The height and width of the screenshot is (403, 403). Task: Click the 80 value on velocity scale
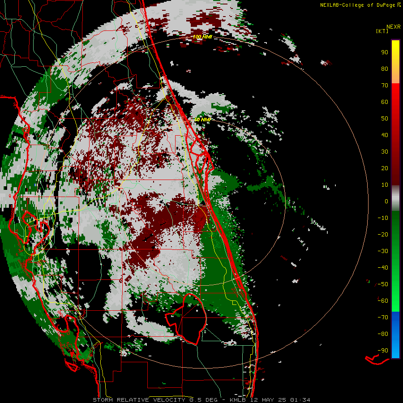tap(385, 69)
